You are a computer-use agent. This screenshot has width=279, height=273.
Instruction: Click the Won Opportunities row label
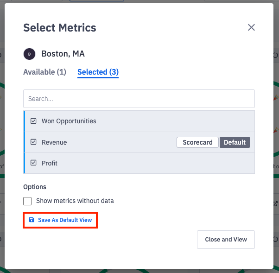click(x=69, y=121)
